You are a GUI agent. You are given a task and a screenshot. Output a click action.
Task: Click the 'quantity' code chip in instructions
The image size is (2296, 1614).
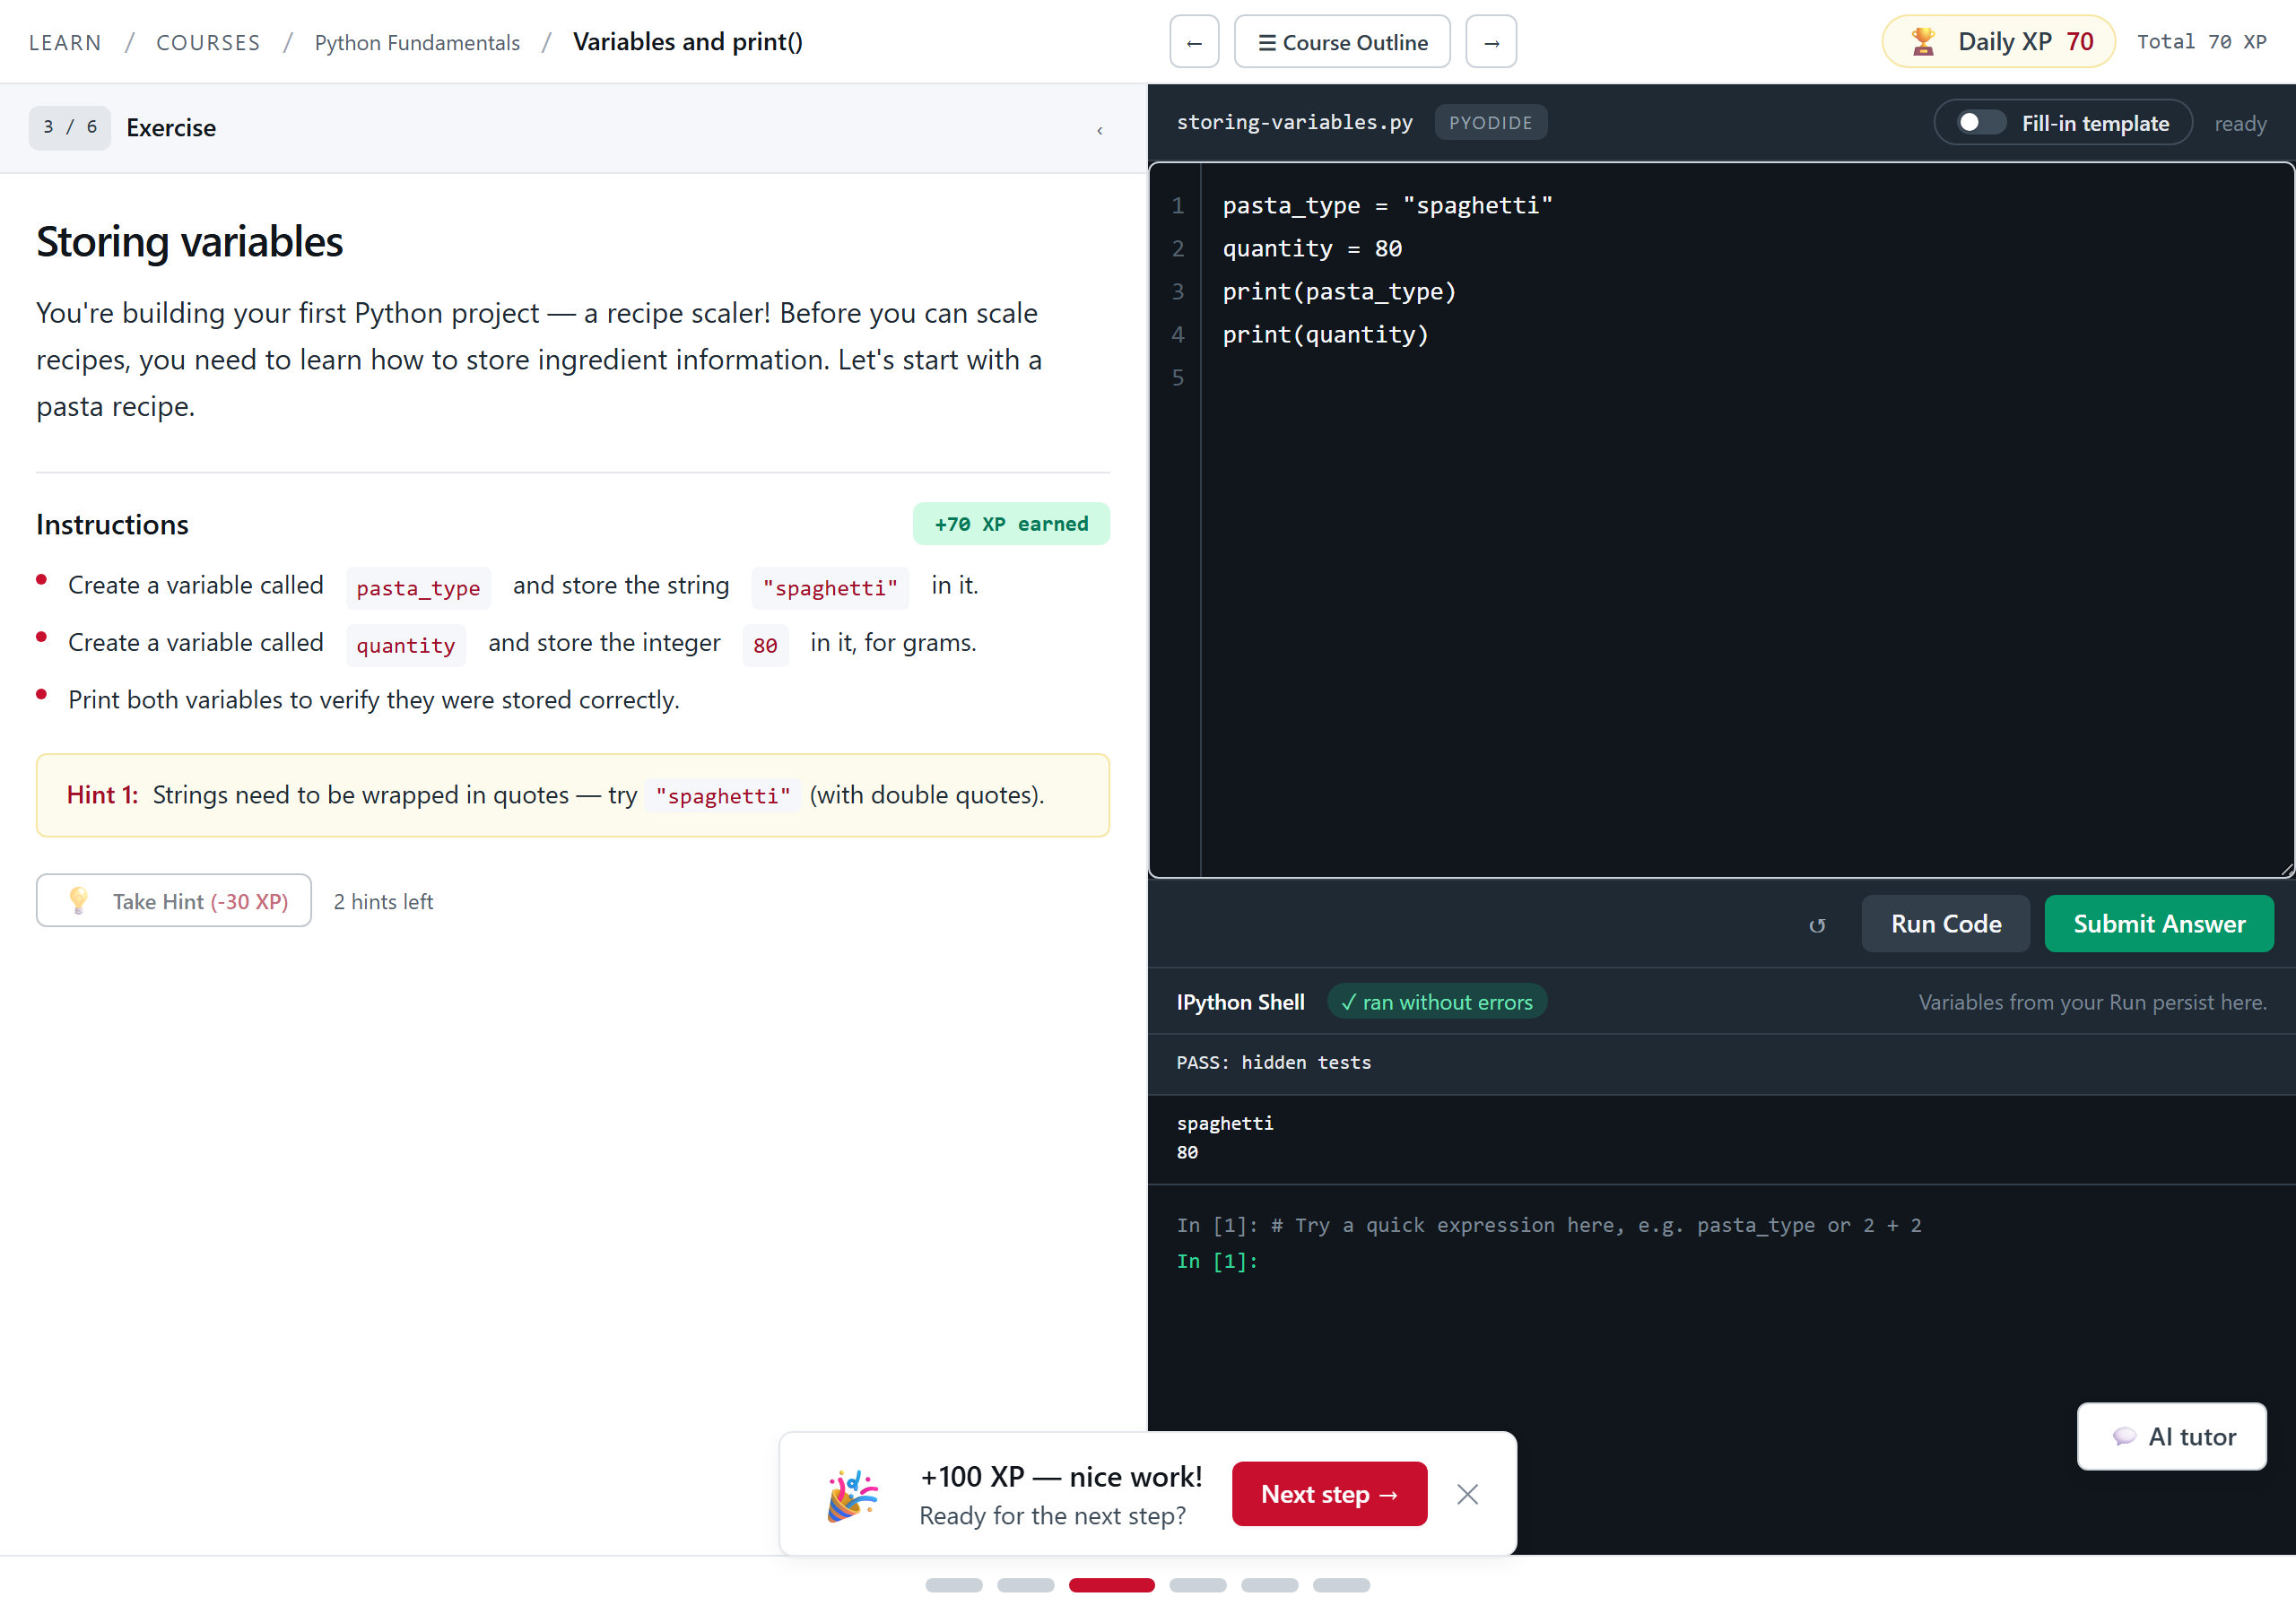tap(405, 644)
